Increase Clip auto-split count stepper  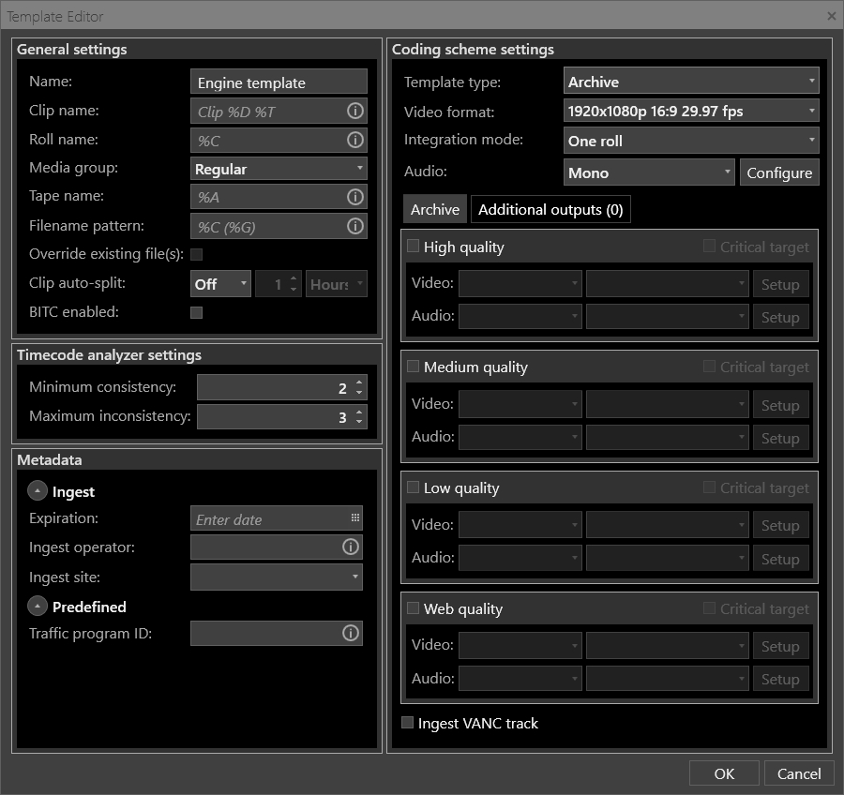(x=294, y=278)
